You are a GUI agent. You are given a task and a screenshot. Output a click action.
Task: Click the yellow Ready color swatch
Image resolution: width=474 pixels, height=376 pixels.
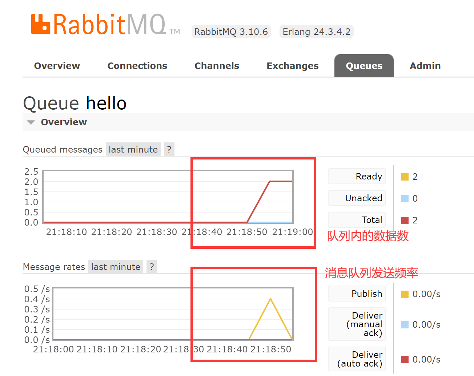pos(405,177)
